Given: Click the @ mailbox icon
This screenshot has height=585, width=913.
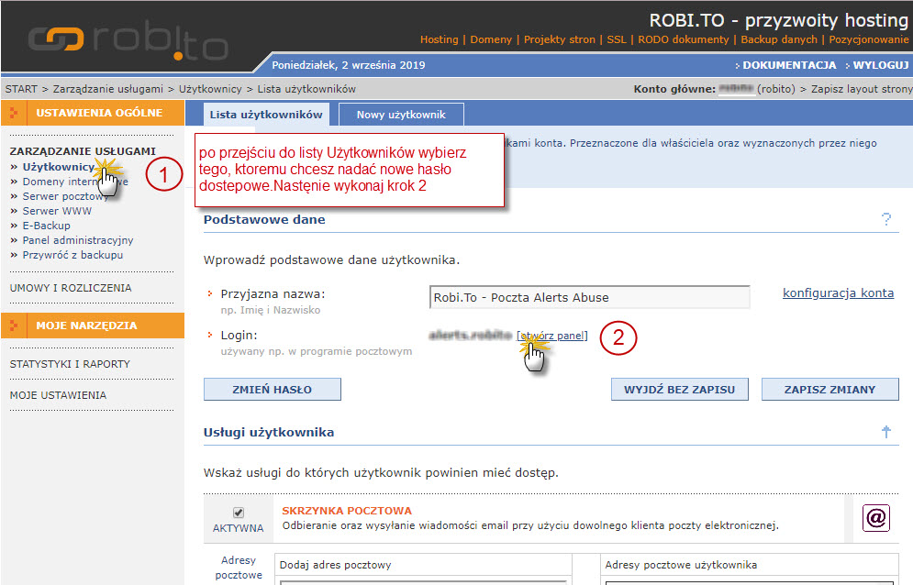Looking at the screenshot, I should tap(875, 517).
